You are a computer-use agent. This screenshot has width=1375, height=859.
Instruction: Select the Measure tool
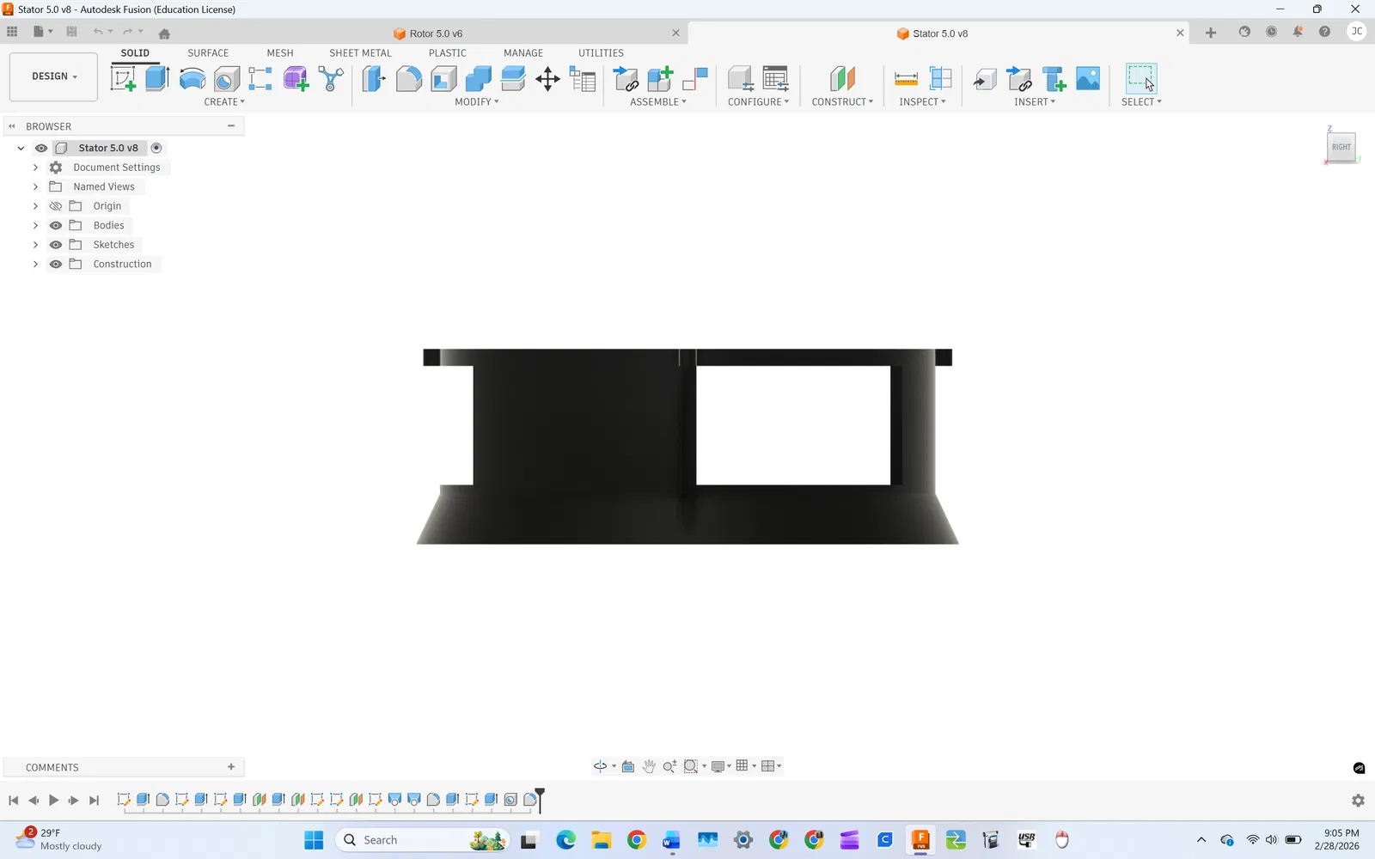point(906,79)
